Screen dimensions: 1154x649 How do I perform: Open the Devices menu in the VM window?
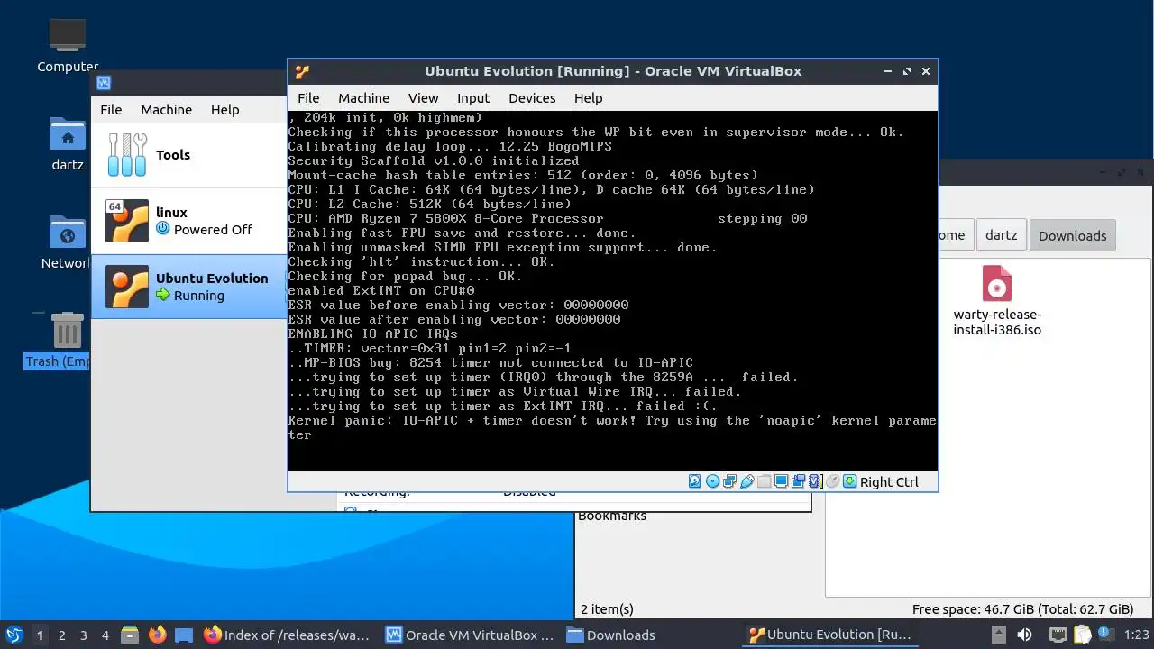click(x=532, y=98)
